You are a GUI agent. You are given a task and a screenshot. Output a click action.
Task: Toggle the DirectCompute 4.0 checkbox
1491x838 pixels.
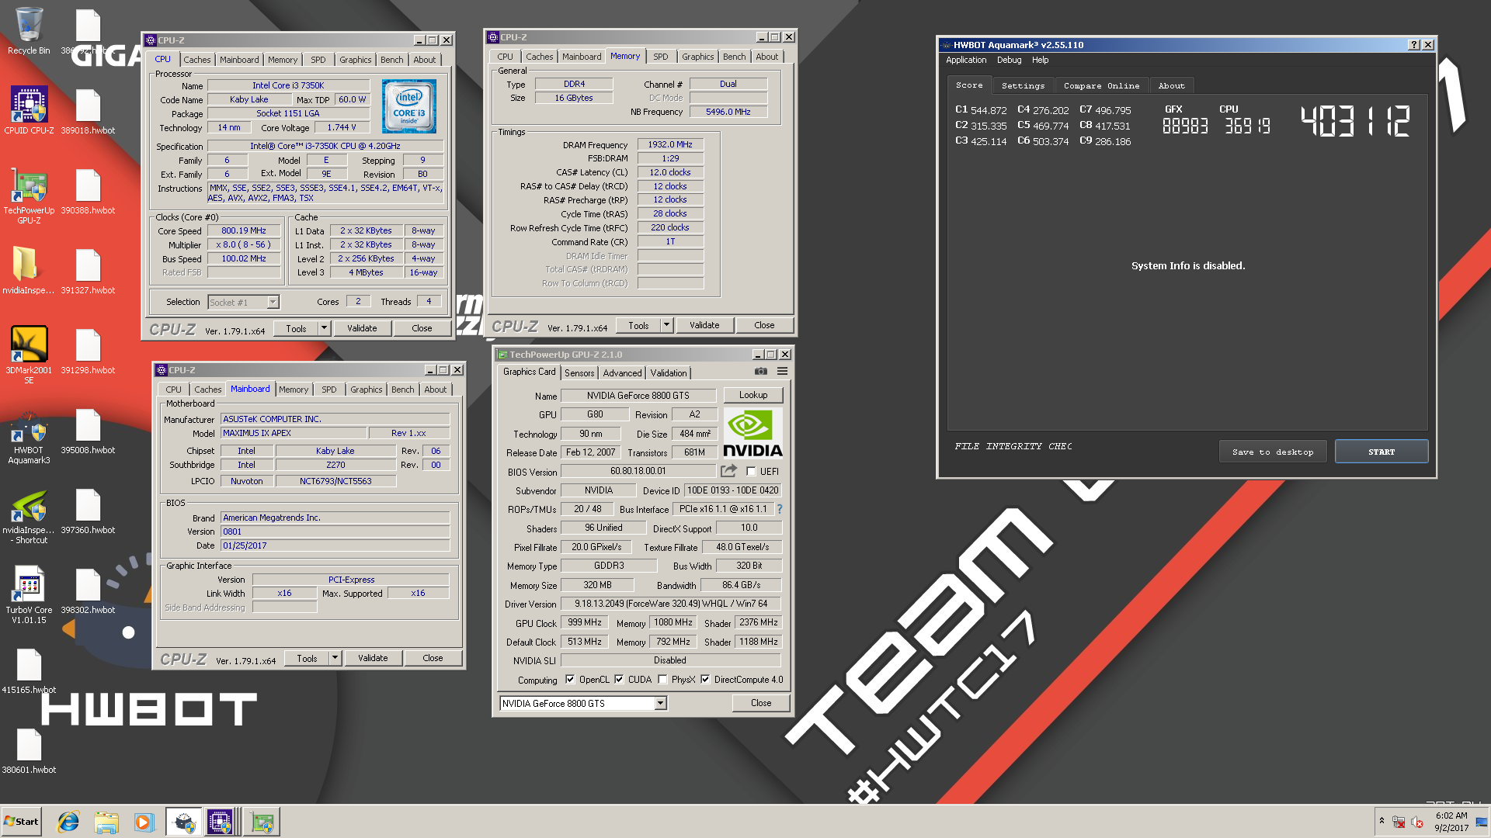point(705,680)
